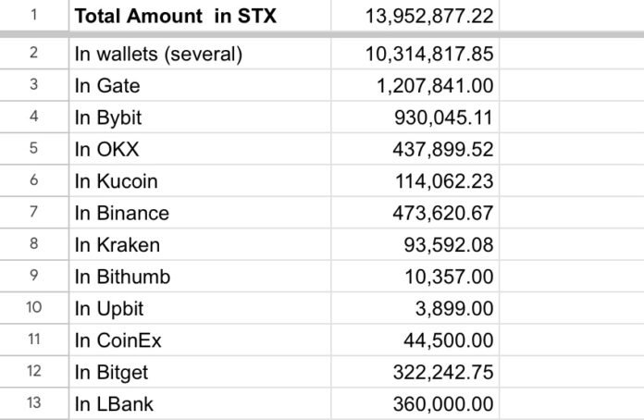Select row header number 1
Image resolution: width=644 pixels, height=420 pixels.
[x=33, y=17]
